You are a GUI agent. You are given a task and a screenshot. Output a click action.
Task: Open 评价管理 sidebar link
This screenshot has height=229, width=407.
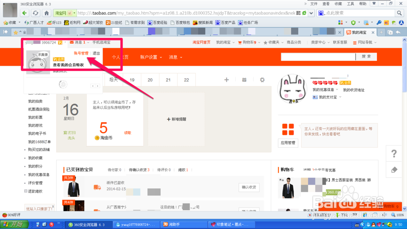coord(35,183)
